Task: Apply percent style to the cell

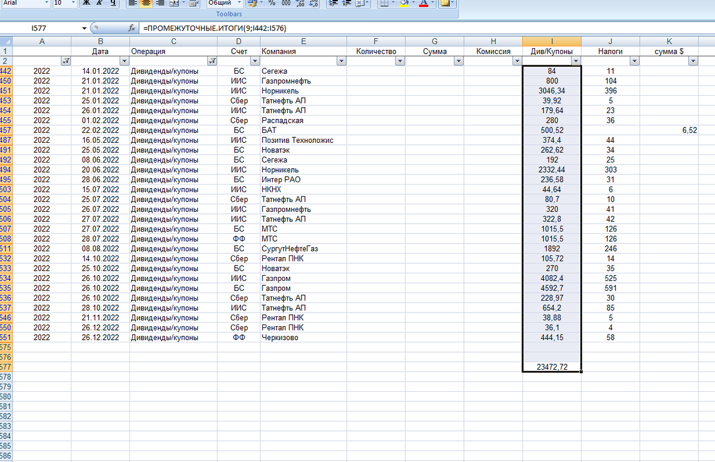Action: point(271,3)
